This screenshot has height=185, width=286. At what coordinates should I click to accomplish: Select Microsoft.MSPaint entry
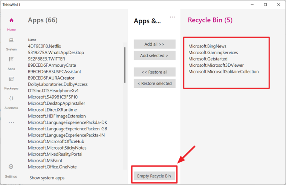45,161
